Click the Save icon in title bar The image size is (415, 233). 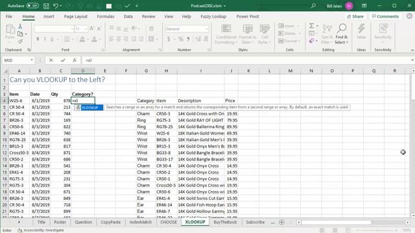[x=46, y=6]
